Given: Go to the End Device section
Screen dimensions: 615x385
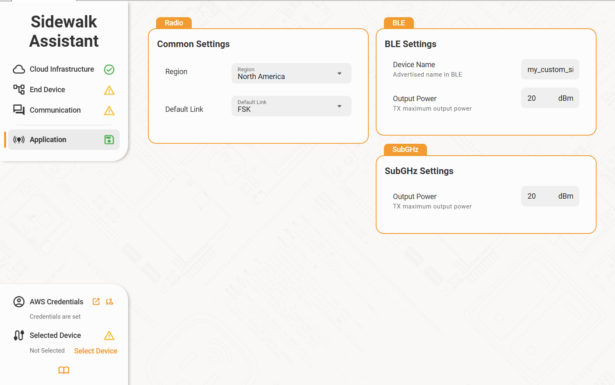Looking at the screenshot, I should [x=64, y=90].
